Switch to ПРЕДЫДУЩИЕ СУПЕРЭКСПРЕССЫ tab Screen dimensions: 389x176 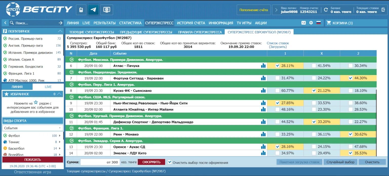(x=146, y=32)
